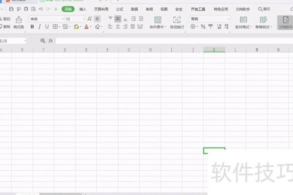The height and width of the screenshot is (195, 293).
Task: Toggle italic formatting
Action: point(40,27)
